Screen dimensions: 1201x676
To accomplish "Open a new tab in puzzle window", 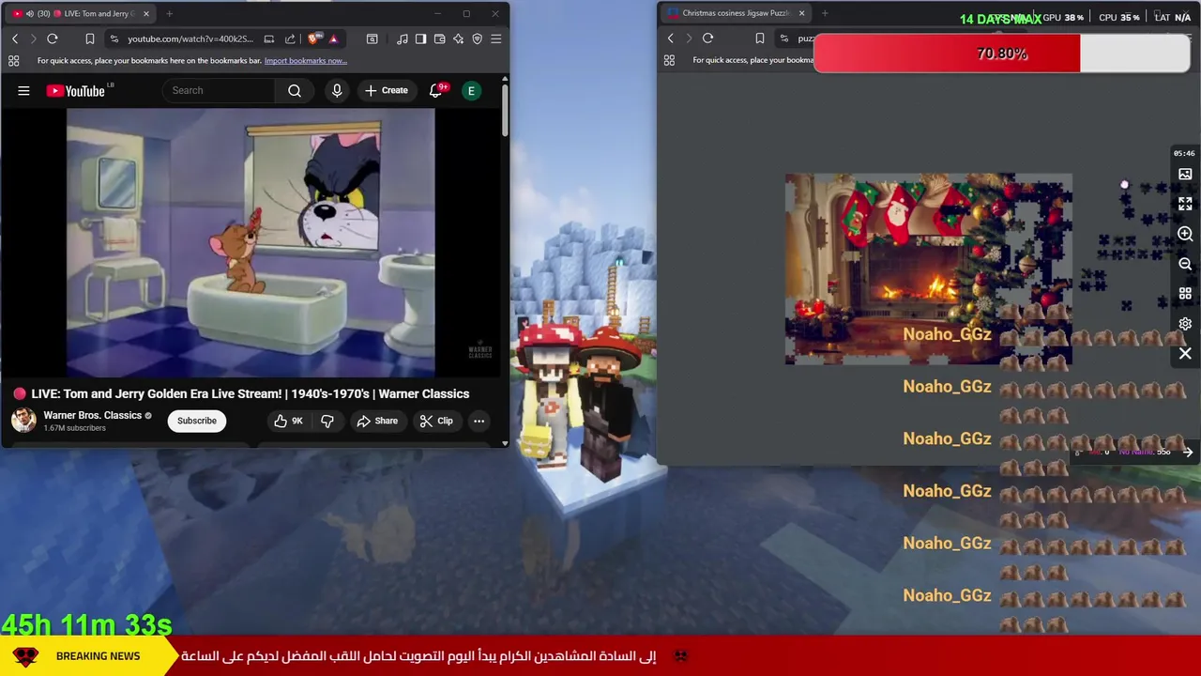I will pyautogui.click(x=825, y=13).
